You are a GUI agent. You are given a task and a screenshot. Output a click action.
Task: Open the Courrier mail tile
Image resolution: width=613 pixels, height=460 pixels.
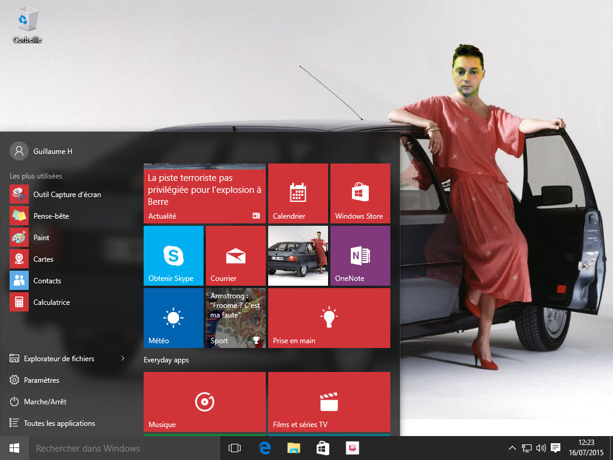click(236, 256)
